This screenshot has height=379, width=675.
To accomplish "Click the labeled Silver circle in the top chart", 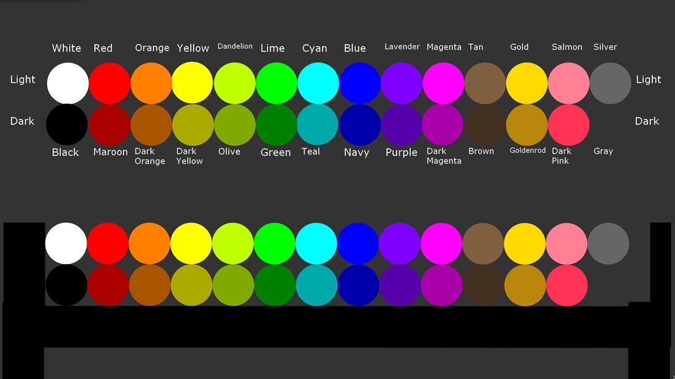I will click(x=610, y=83).
